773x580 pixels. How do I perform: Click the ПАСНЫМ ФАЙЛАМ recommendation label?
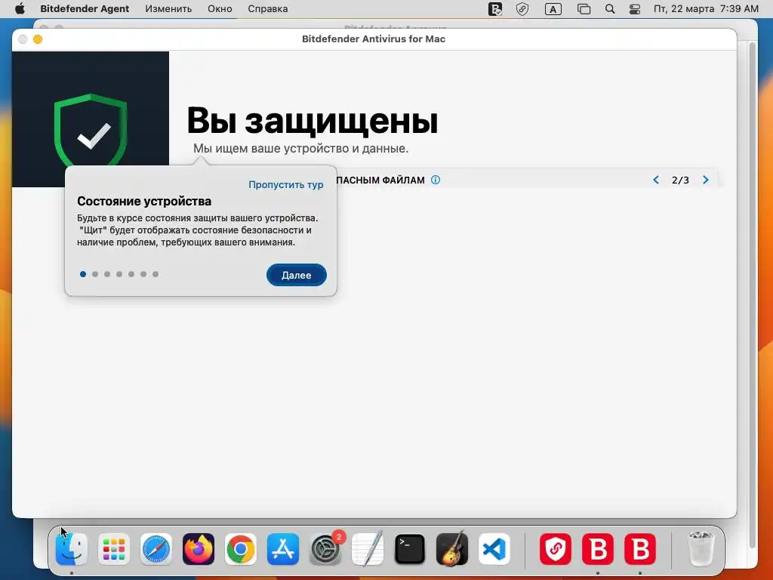(380, 180)
